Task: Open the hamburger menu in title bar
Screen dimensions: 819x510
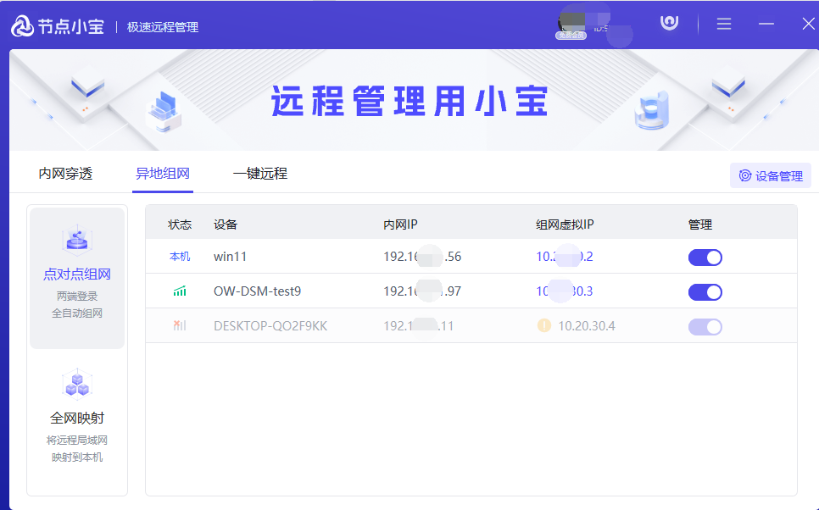Action: 723,25
